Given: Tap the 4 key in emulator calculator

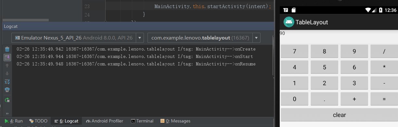Looking at the screenshot, I should tap(294, 67).
